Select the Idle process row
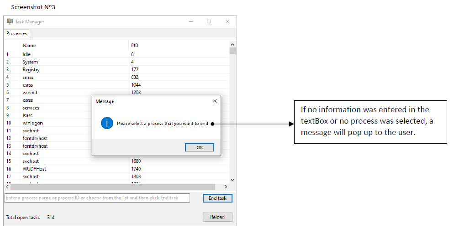454x234 pixels. point(117,54)
